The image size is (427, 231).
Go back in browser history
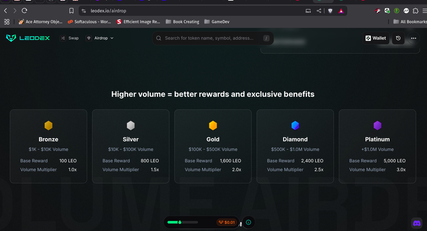pos(6,11)
